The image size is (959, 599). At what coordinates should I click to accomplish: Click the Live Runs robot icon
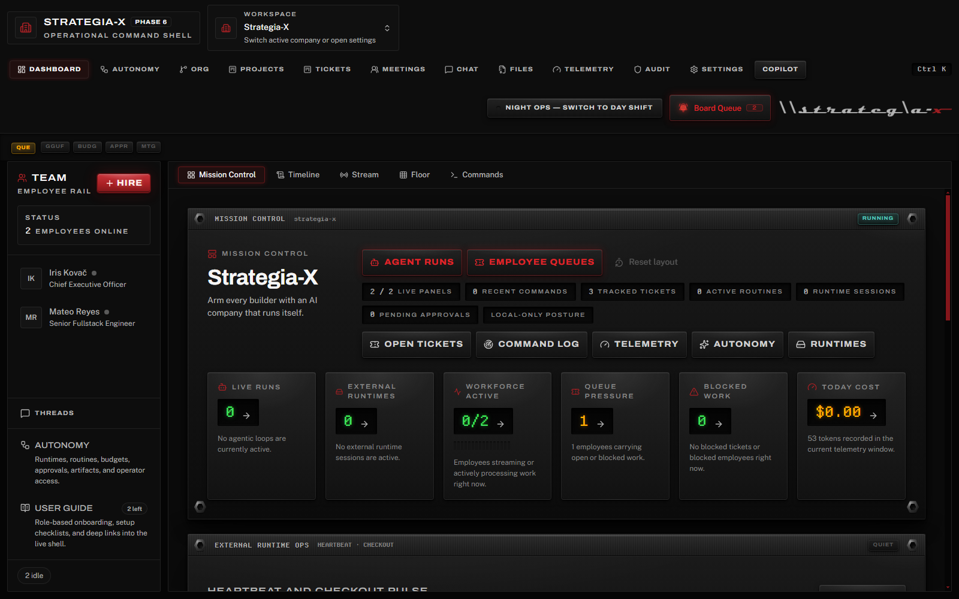[x=222, y=388]
